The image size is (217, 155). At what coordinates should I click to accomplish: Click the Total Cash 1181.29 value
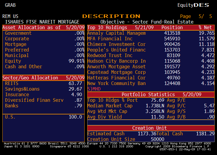(x=206, y=134)
